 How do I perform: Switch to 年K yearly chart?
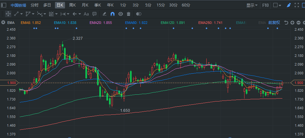110,5
